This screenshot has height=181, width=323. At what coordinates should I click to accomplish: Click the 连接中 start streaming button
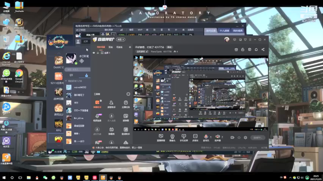pyautogui.click(x=258, y=138)
